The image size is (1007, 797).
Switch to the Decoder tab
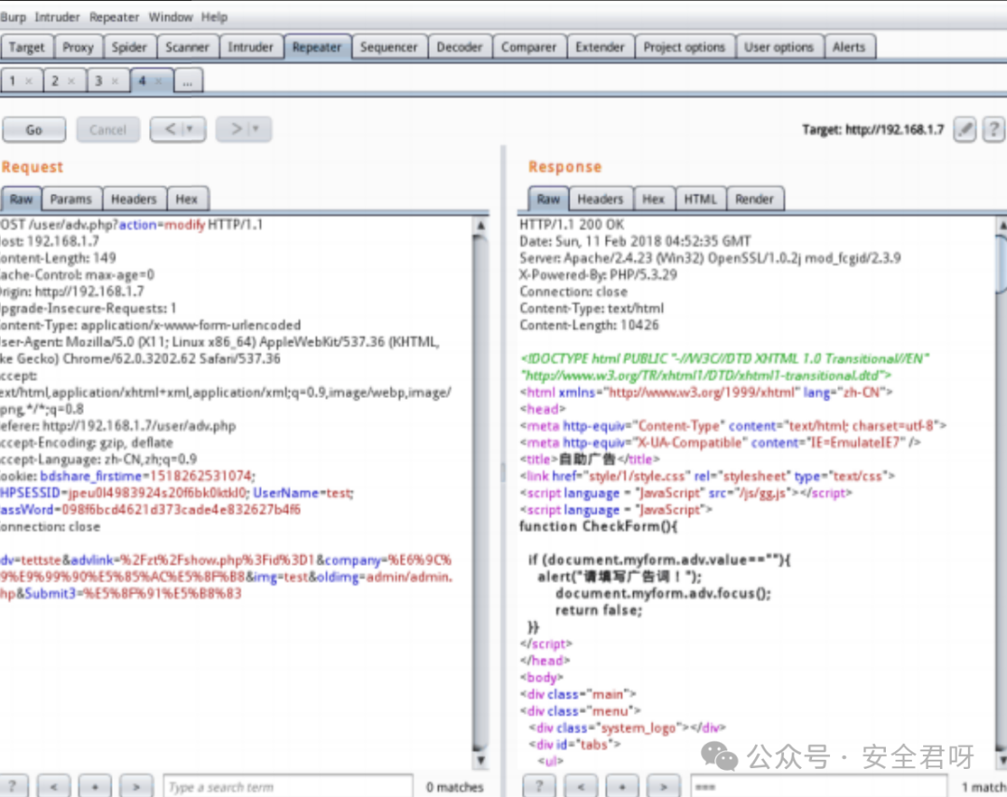pyautogui.click(x=459, y=47)
